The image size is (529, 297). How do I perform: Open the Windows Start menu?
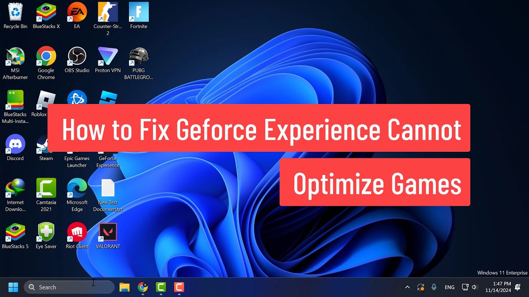[13, 287]
